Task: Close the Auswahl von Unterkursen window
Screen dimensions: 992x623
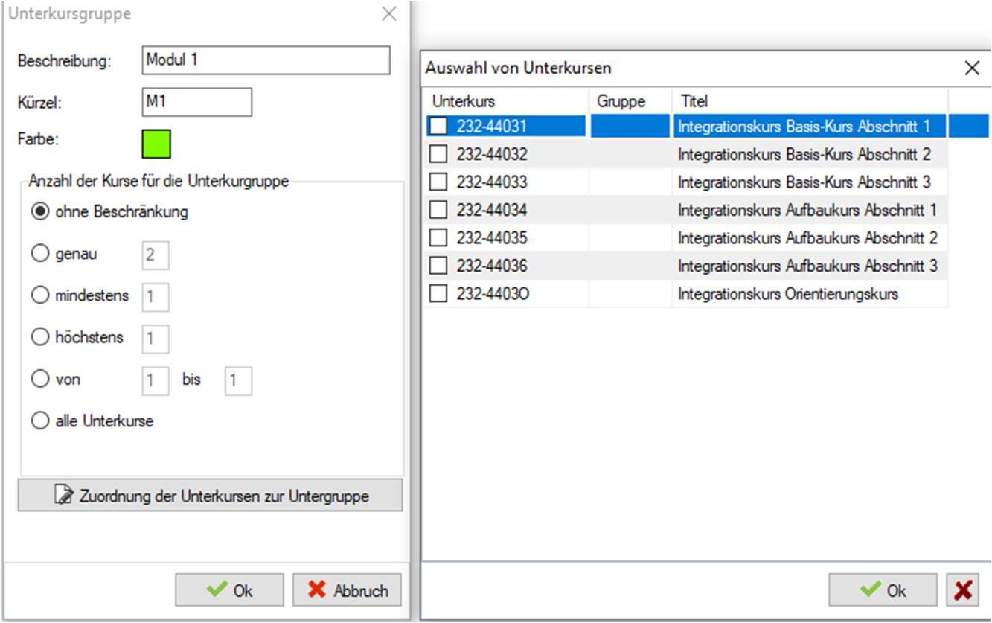Action: coord(972,68)
